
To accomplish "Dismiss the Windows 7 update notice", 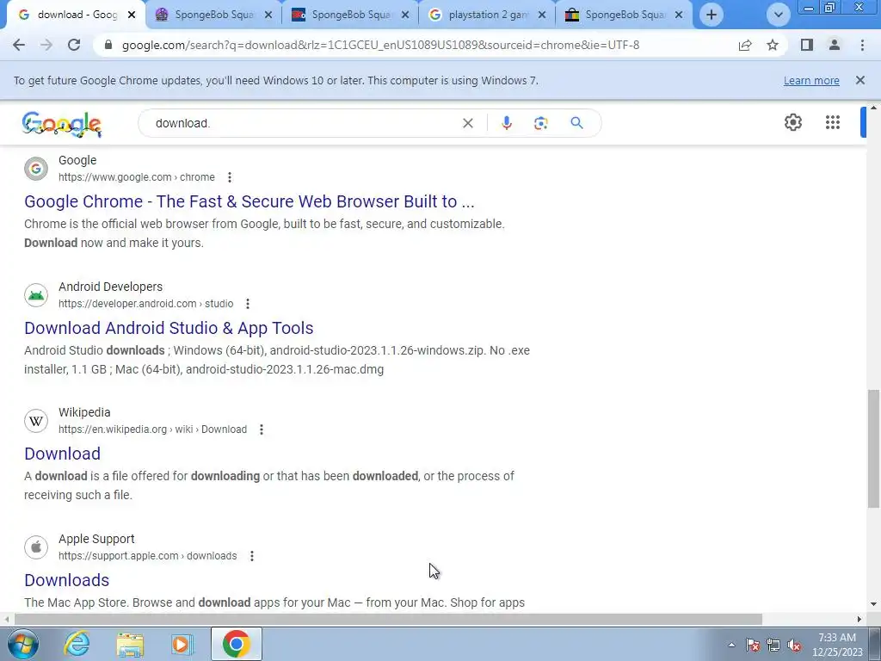I will [859, 80].
